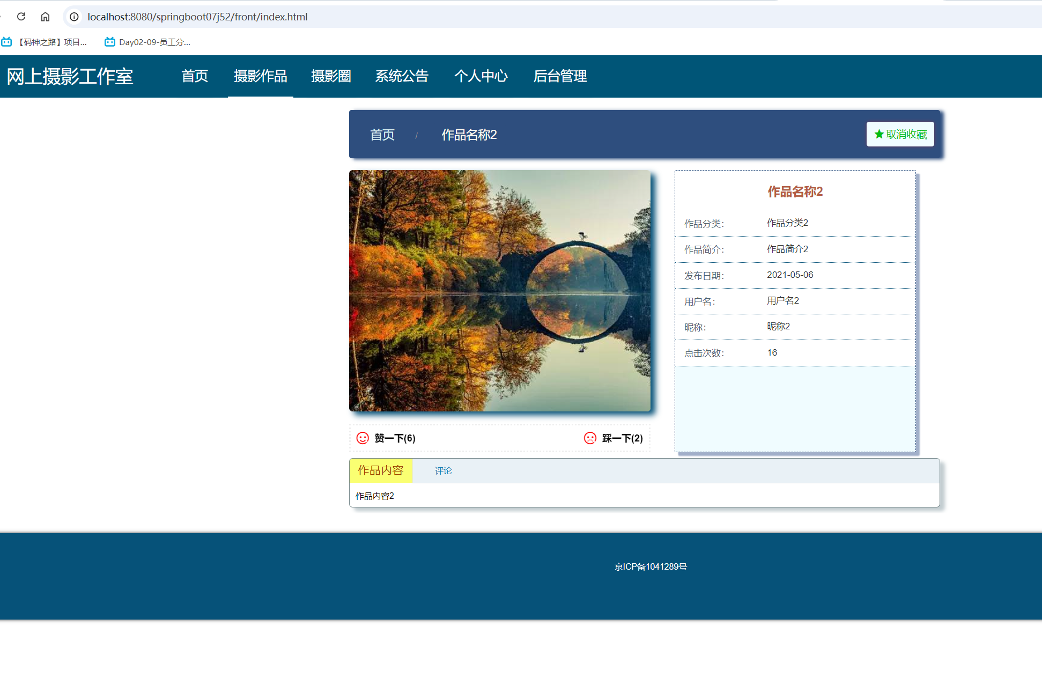The image size is (1042, 685).
Task: Toggle 取消收藏 to unfavorite the work
Action: 906,134
